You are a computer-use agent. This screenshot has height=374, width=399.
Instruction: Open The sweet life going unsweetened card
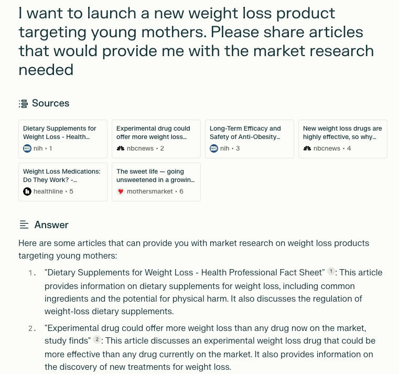(156, 182)
